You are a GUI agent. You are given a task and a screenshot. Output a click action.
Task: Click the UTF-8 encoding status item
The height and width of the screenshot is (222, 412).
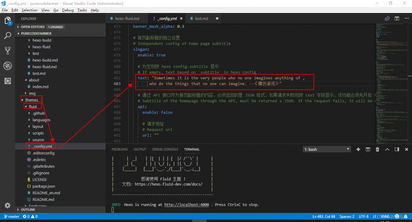tap(363, 217)
